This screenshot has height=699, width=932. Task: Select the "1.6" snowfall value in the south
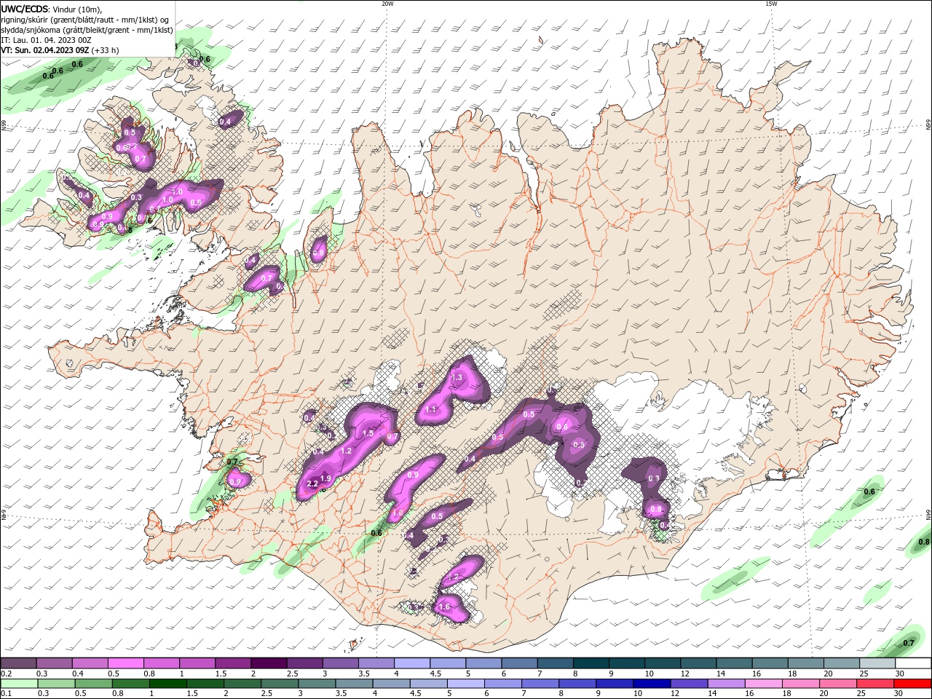click(x=444, y=607)
